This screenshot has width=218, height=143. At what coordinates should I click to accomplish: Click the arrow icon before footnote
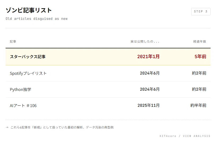(7, 127)
